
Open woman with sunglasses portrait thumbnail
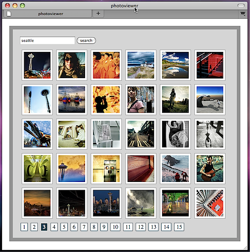pyautogui.click(x=72, y=65)
